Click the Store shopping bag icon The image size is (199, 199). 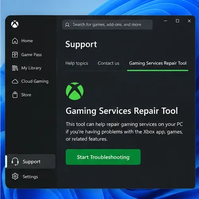tap(15, 95)
